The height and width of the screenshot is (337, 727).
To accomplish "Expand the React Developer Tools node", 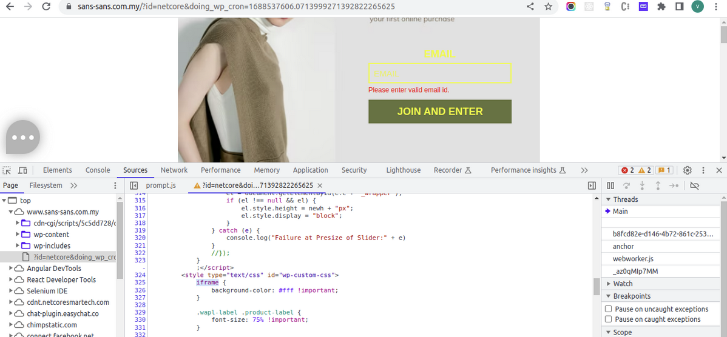I will (11, 279).
